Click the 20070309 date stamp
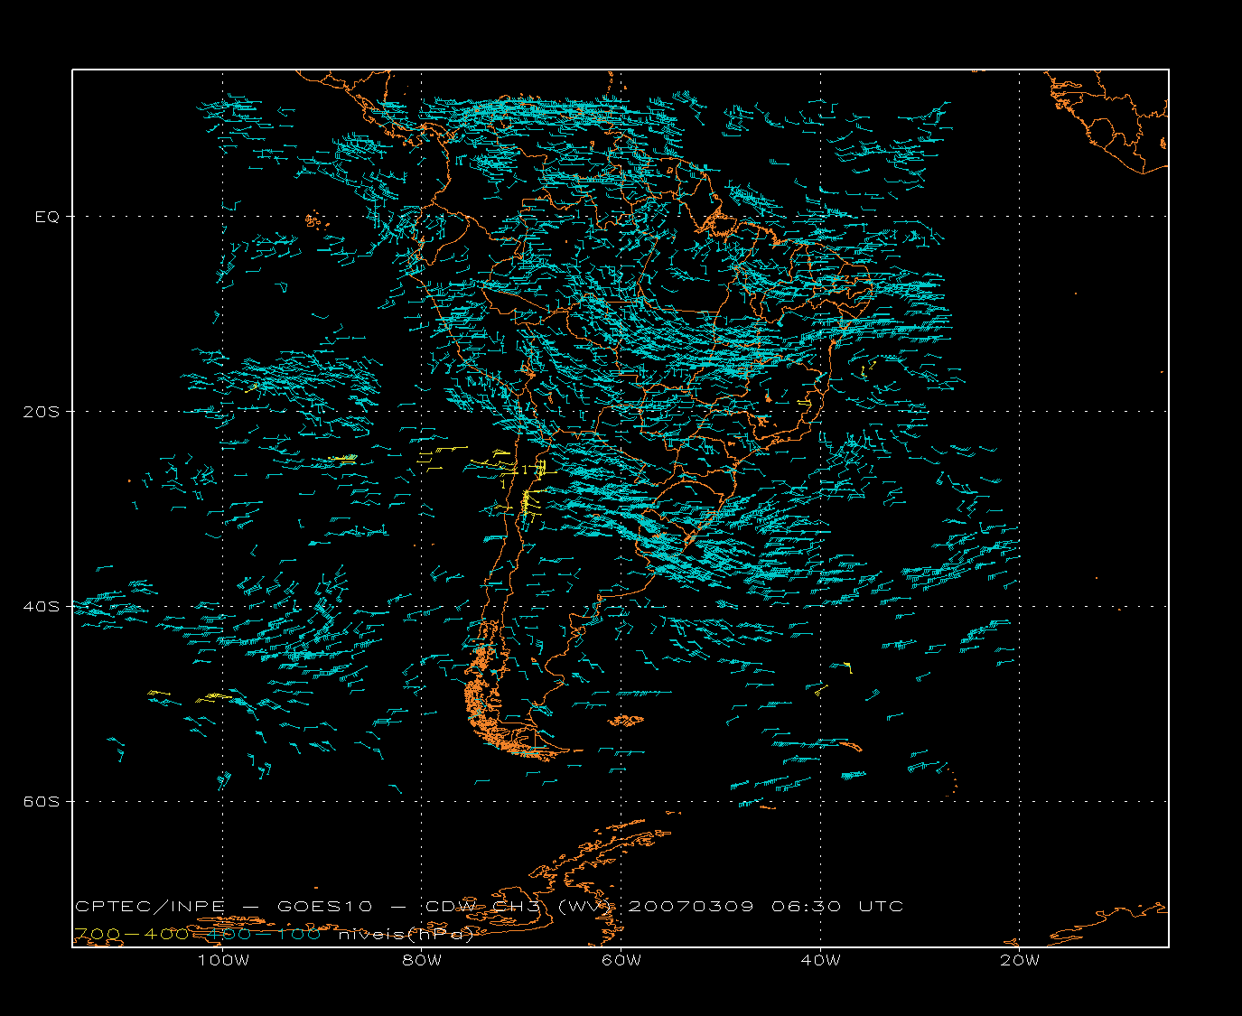This screenshot has width=1242, height=1016. tap(690, 907)
